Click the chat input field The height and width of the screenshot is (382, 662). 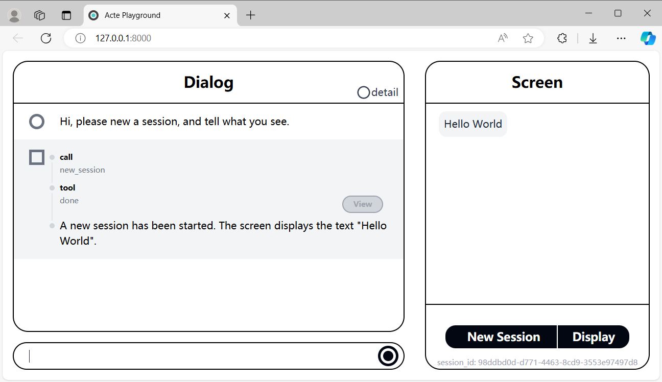tap(194, 355)
